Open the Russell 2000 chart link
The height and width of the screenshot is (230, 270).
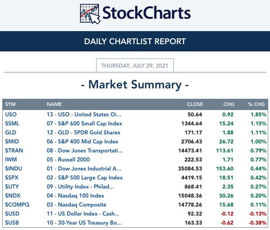[68, 160]
